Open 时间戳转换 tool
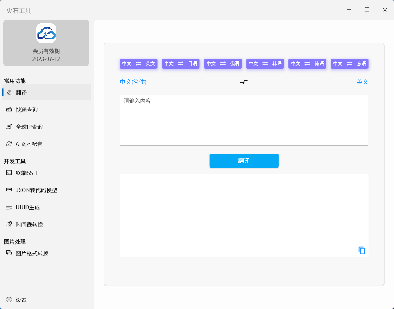The width and height of the screenshot is (394, 309). pos(47,224)
